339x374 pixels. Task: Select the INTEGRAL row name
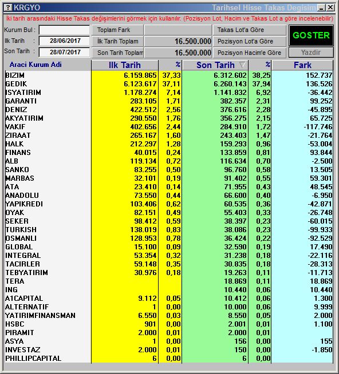point(23,256)
